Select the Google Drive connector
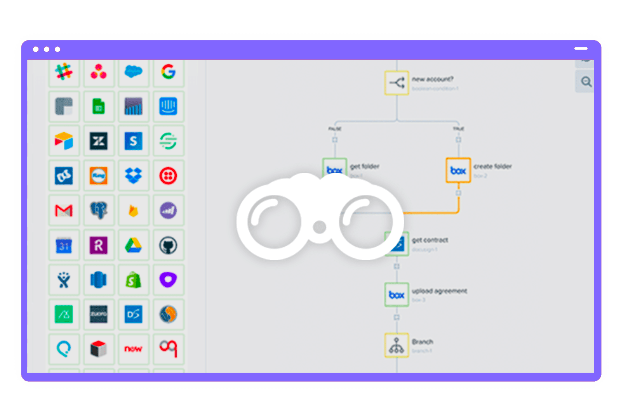Screen dimensions: 640x405 pos(134,245)
